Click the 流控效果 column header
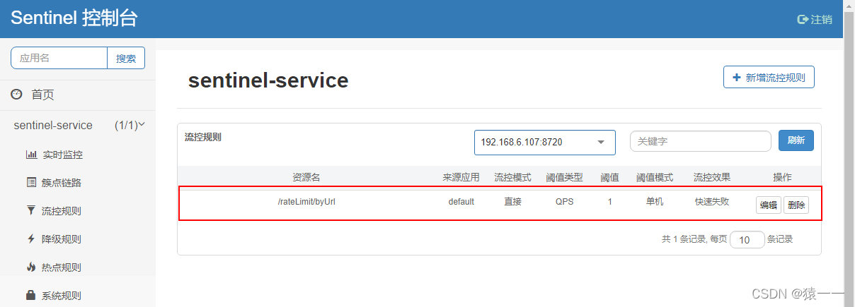 [x=712, y=177]
